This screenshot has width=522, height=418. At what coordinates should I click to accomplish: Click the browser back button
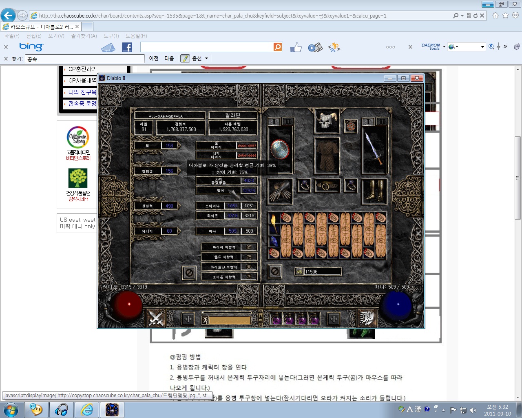click(8, 16)
